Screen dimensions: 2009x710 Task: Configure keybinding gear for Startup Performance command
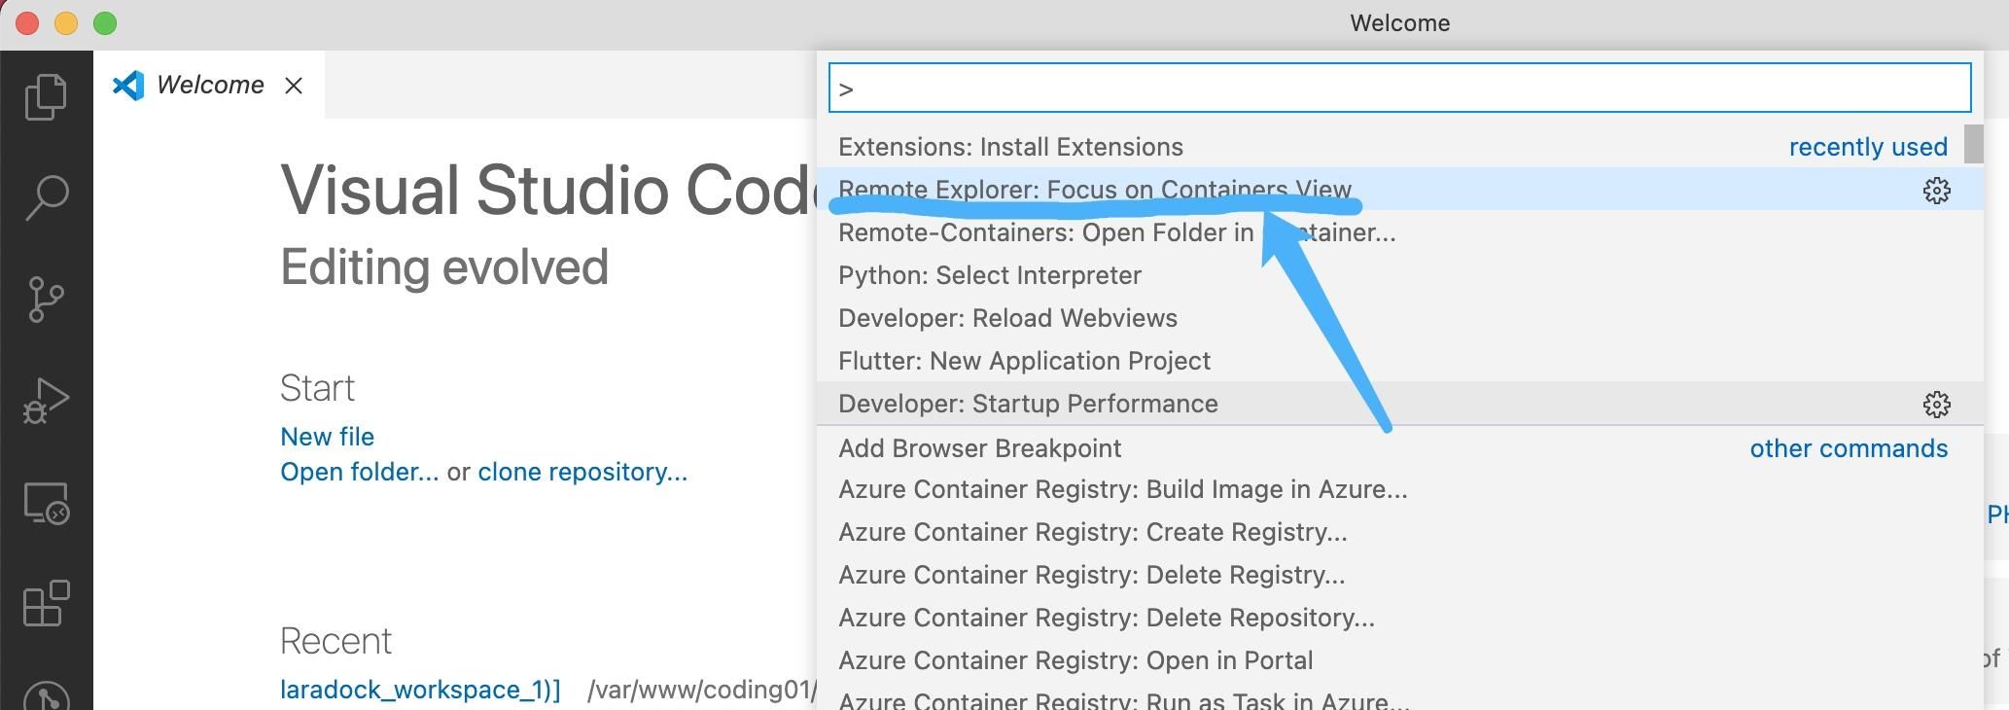coord(1936,405)
